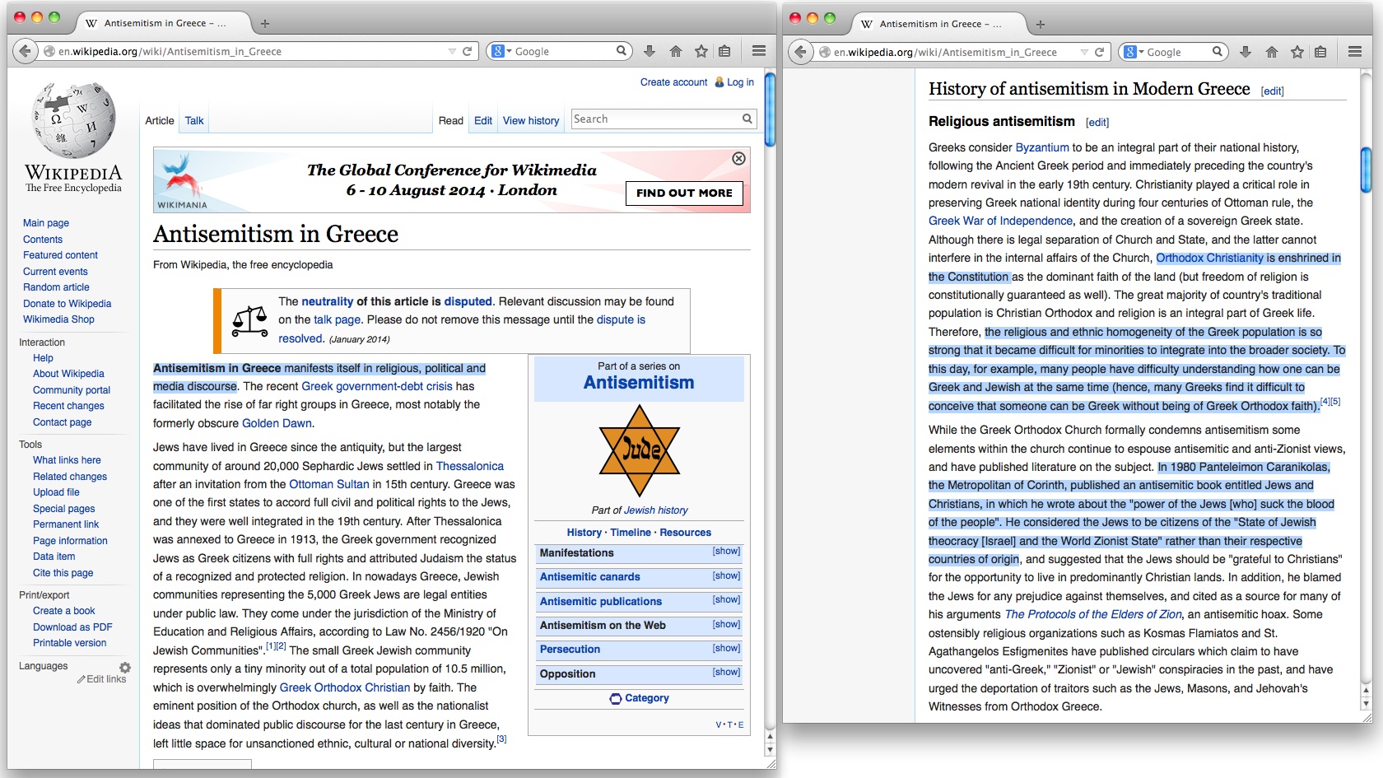Follow the Byzantium link in right window
Viewport: 1383px width, 778px height.
pos(1042,147)
